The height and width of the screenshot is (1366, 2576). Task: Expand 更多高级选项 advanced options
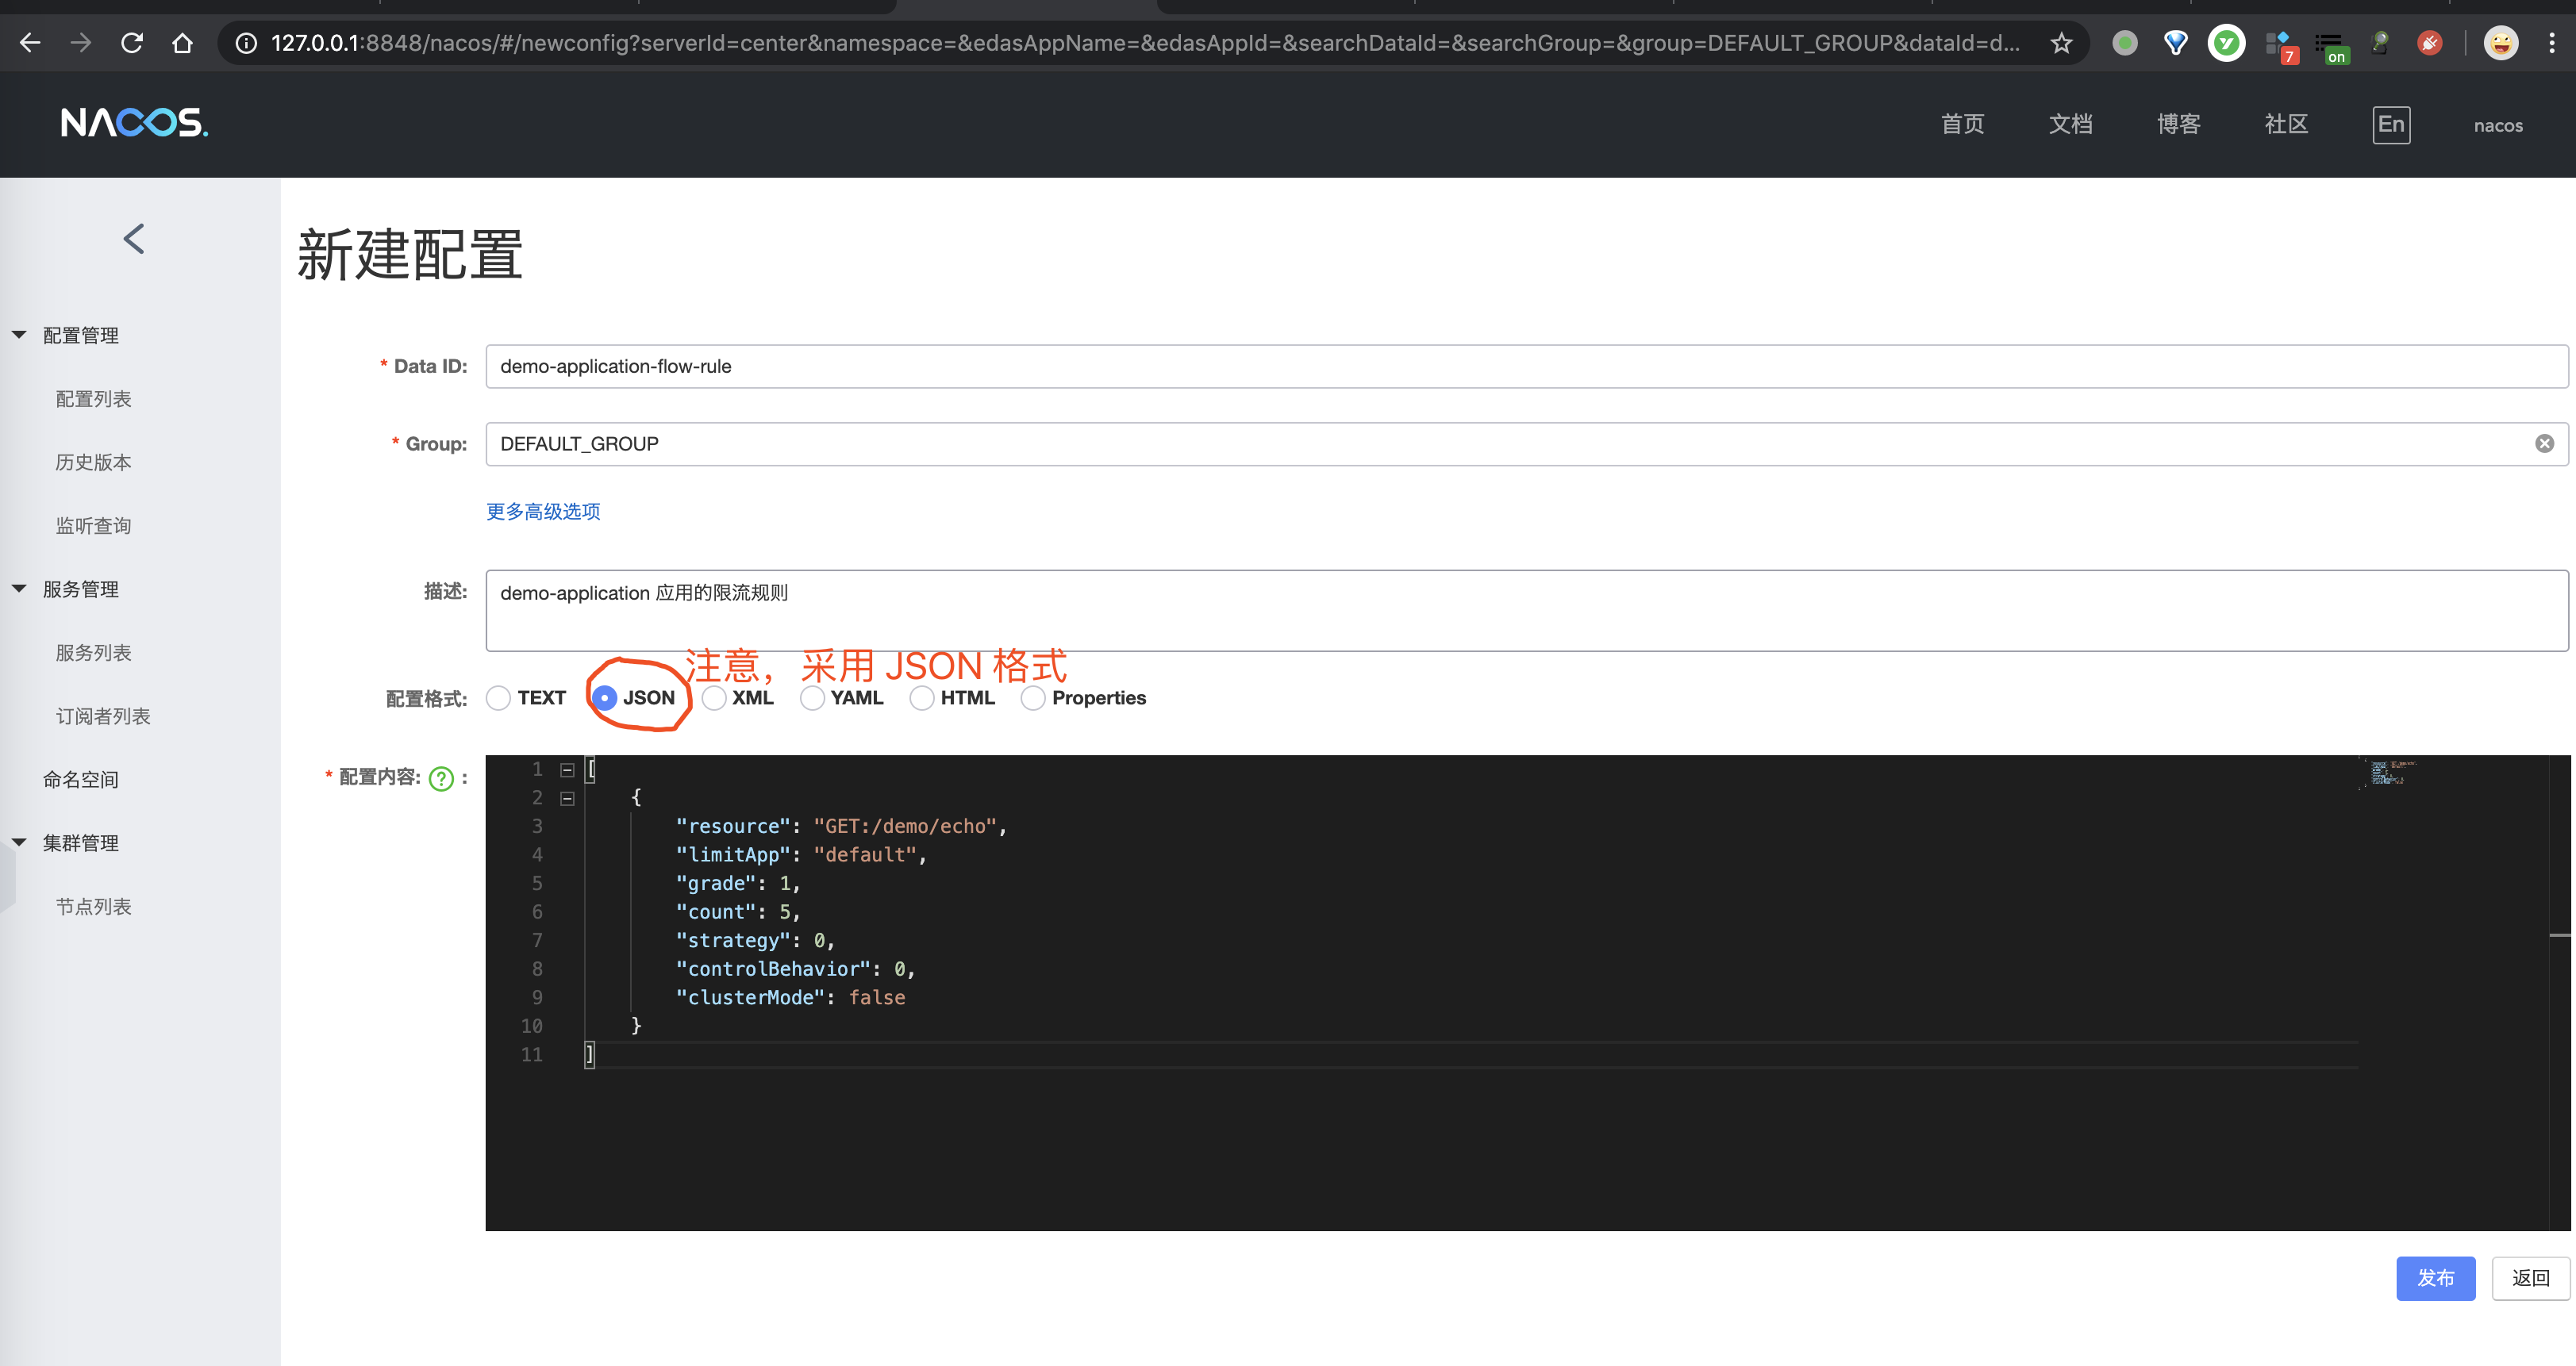coord(543,512)
